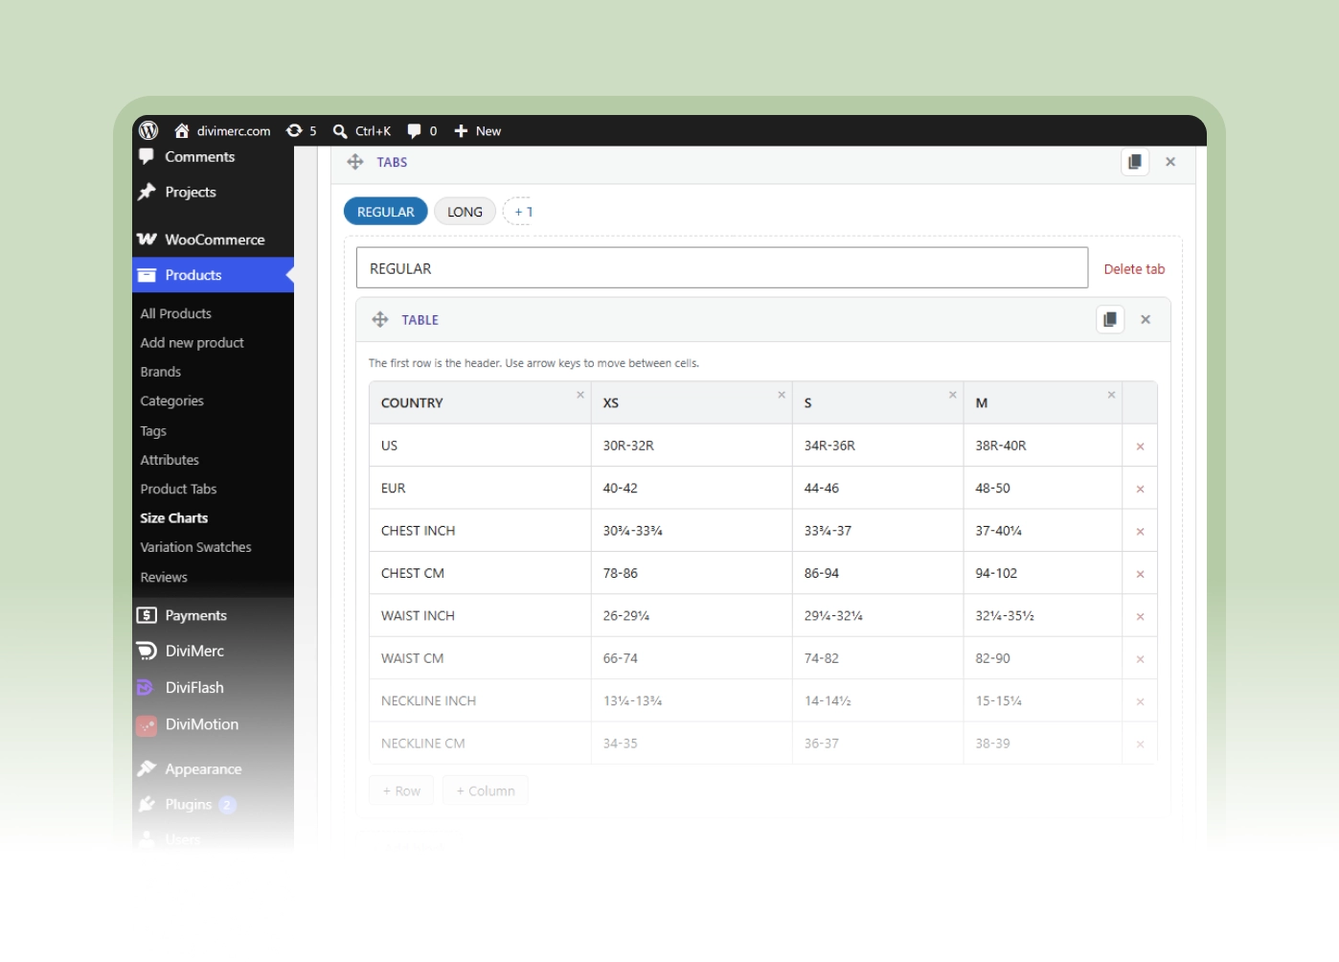
Task: Remove the TABS block
Action: pyautogui.click(x=1170, y=162)
